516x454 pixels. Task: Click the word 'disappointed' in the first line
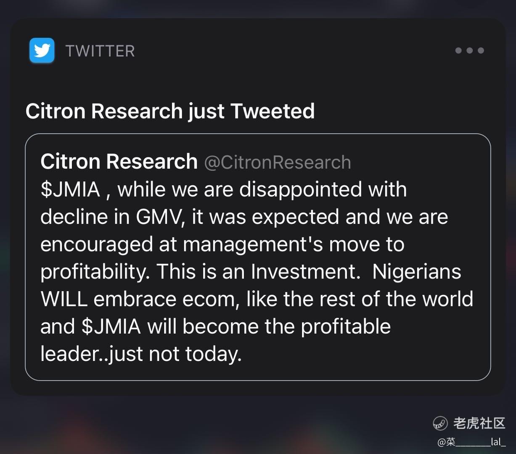coord(300,189)
